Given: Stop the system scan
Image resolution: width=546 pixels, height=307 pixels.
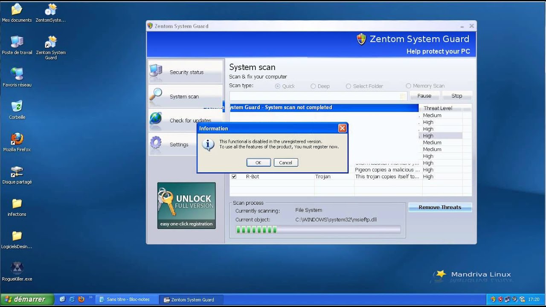Looking at the screenshot, I should click(457, 96).
